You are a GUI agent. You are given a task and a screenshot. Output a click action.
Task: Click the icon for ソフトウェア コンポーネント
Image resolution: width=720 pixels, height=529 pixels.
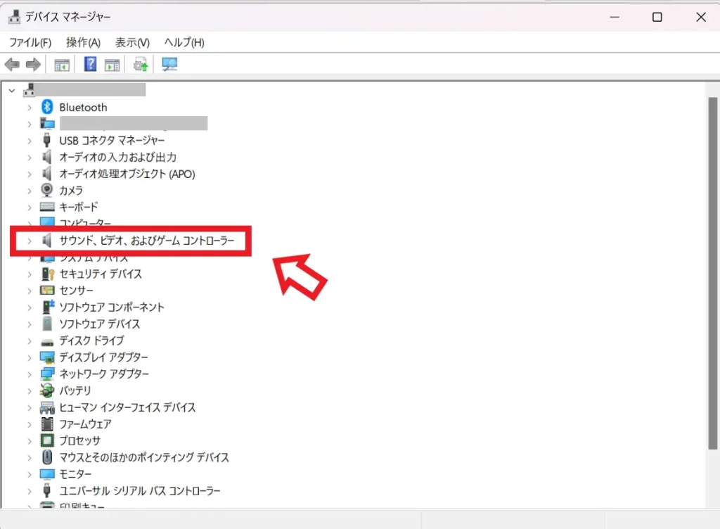(x=48, y=307)
